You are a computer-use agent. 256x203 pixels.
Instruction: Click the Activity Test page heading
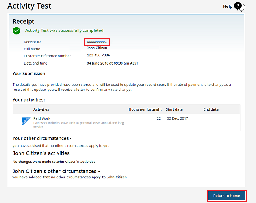pyautogui.click(x=30, y=6)
